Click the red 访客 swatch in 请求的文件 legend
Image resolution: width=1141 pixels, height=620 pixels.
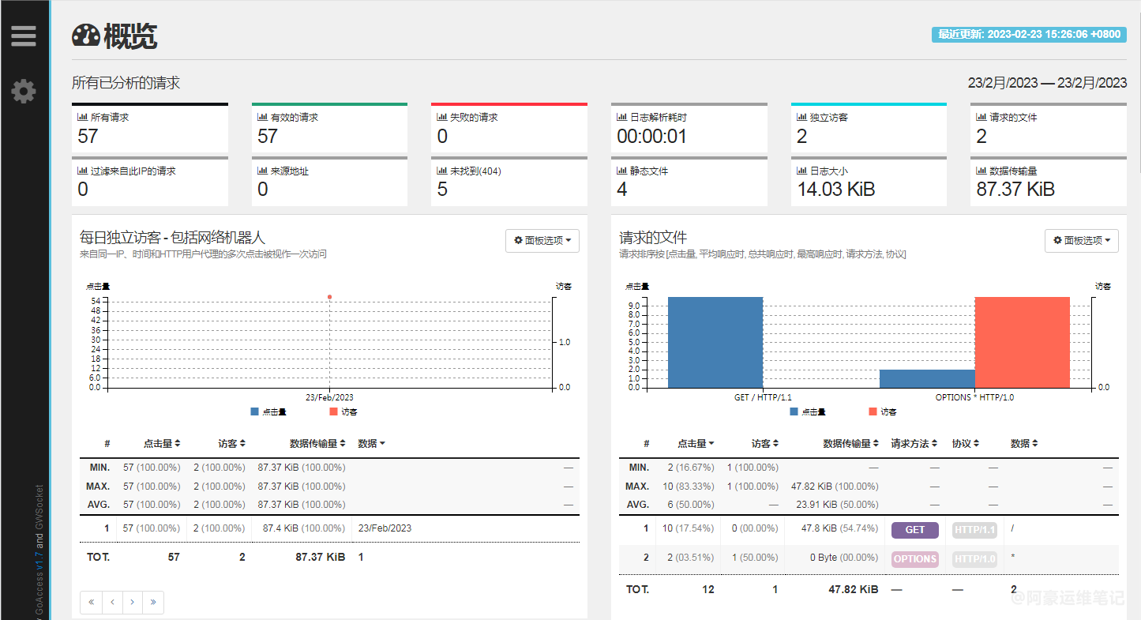click(x=873, y=411)
